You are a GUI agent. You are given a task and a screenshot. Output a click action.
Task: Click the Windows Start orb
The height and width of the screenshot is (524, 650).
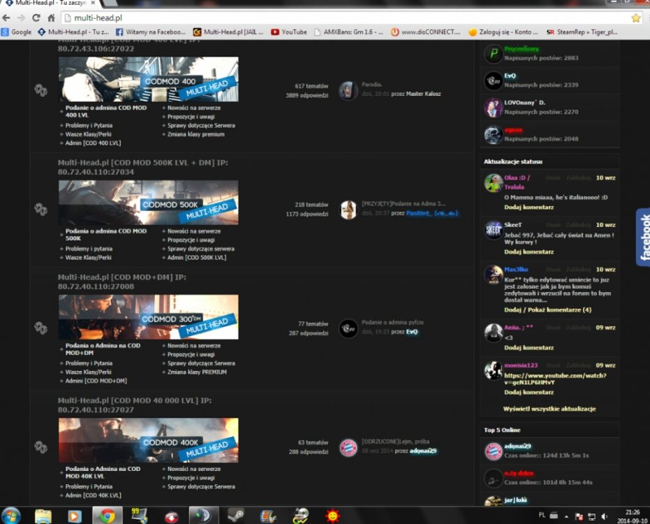pyautogui.click(x=11, y=516)
